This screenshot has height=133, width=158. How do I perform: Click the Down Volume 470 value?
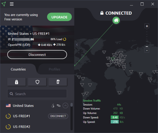(x=115, y=109)
